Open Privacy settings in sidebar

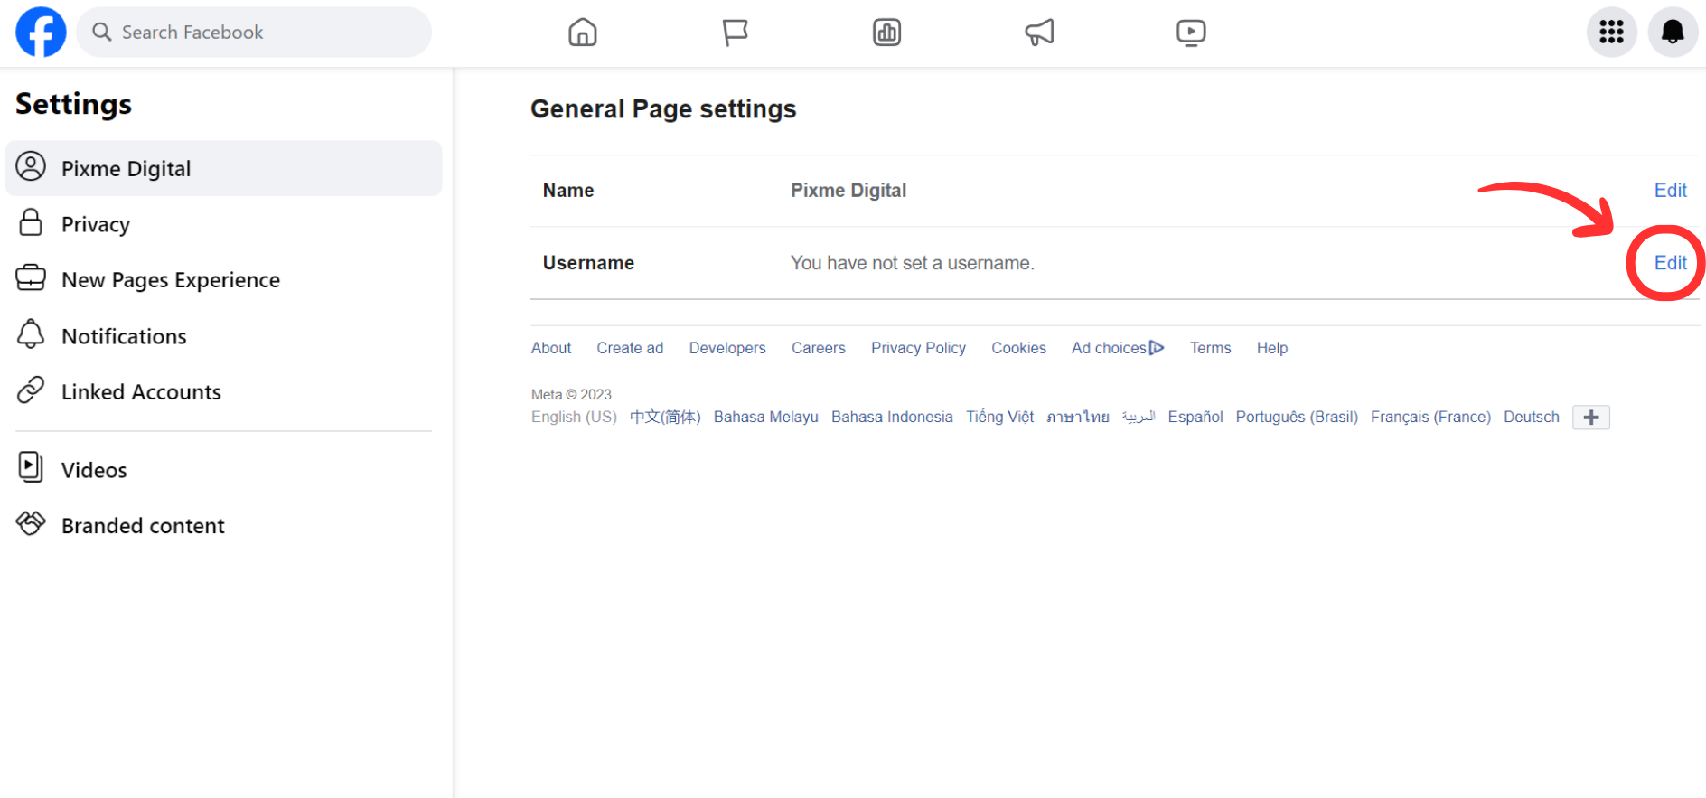[96, 224]
